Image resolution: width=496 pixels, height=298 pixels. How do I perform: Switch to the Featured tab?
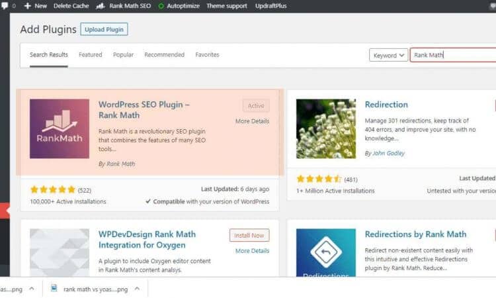tap(91, 55)
